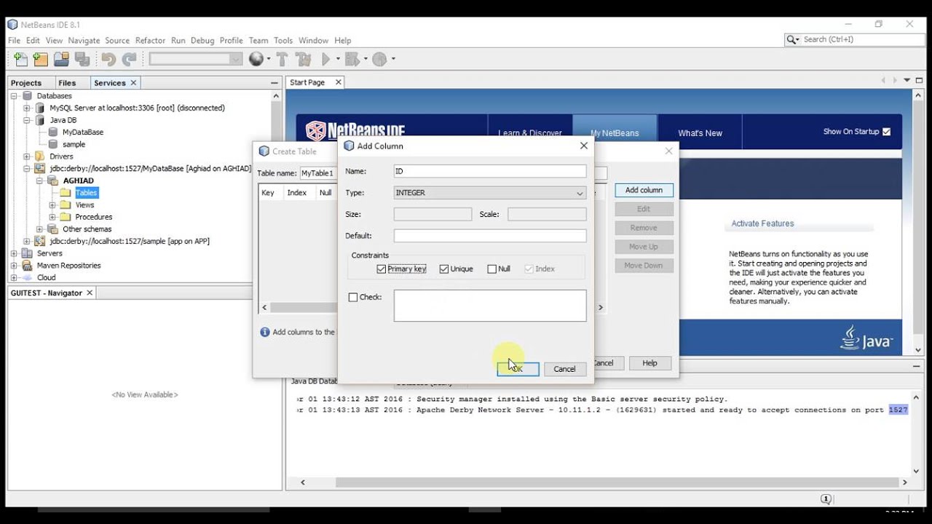This screenshot has height=524, width=932.
Task: Click Cancel in Add Column dialog
Action: click(564, 369)
